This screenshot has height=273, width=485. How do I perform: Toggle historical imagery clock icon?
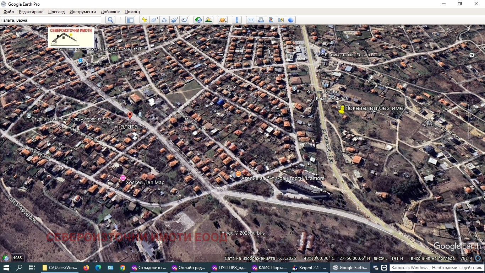tap(198, 20)
